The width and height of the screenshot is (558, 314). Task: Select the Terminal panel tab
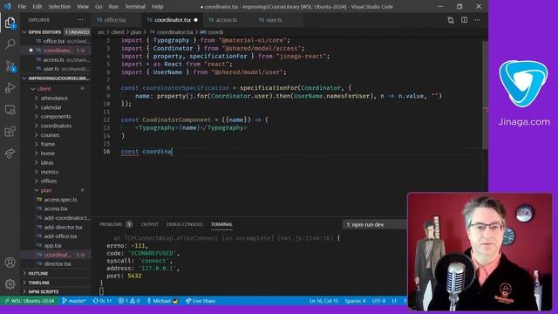[221, 224]
